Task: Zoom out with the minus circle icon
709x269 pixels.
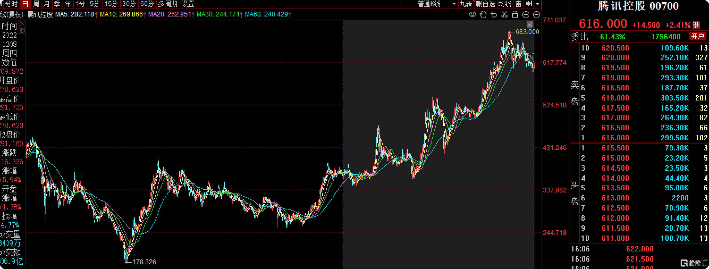Action: (x=537, y=15)
